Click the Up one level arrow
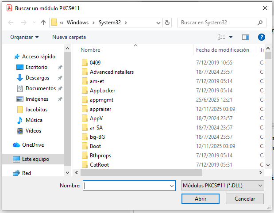Image resolution: width=274 pixels, height=213 pixels. 43,23
